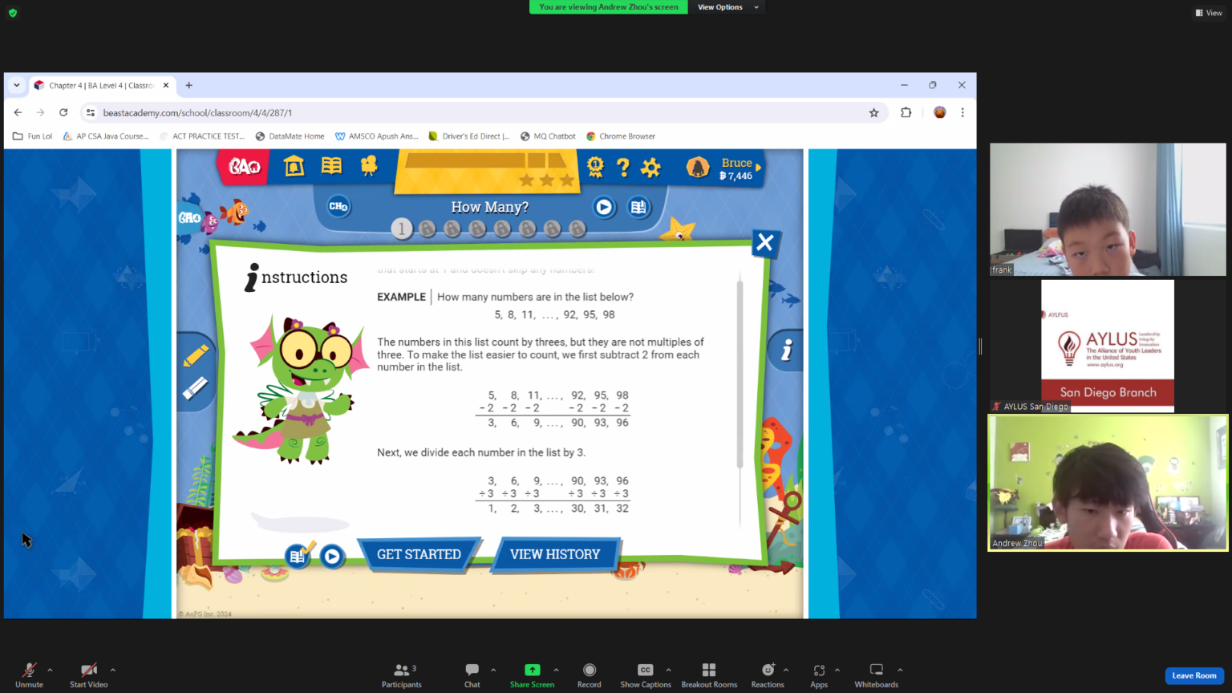Toggle Show Captions in Zoom
Image resolution: width=1232 pixels, height=693 pixels.
(x=646, y=675)
